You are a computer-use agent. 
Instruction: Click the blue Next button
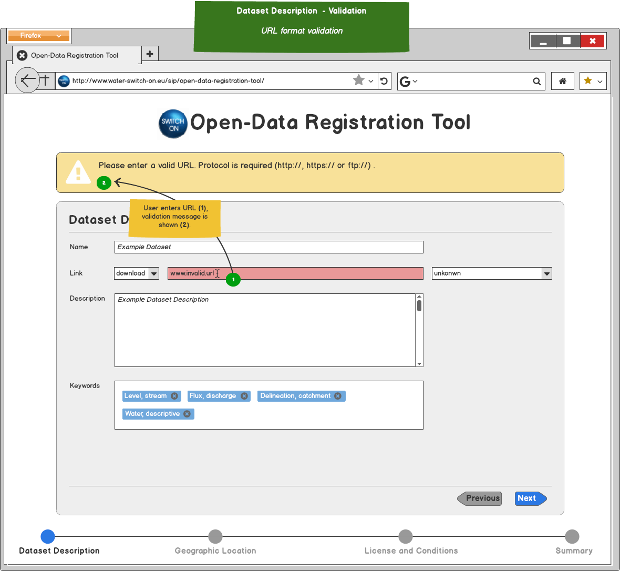click(531, 498)
